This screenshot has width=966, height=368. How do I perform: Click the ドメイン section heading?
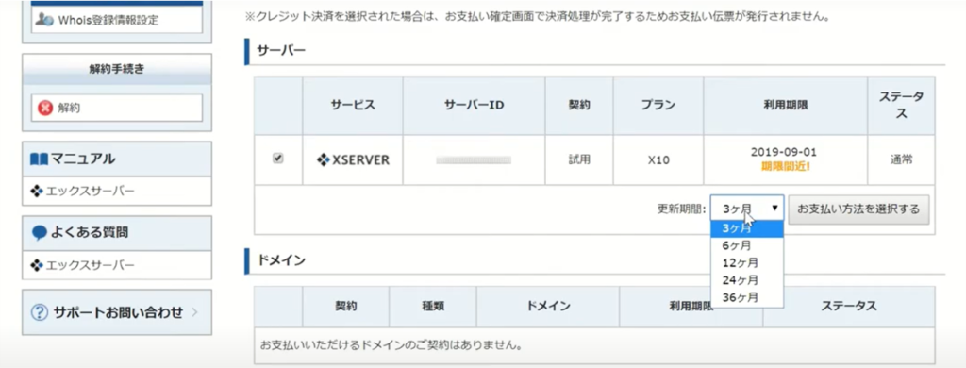click(280, 260)
